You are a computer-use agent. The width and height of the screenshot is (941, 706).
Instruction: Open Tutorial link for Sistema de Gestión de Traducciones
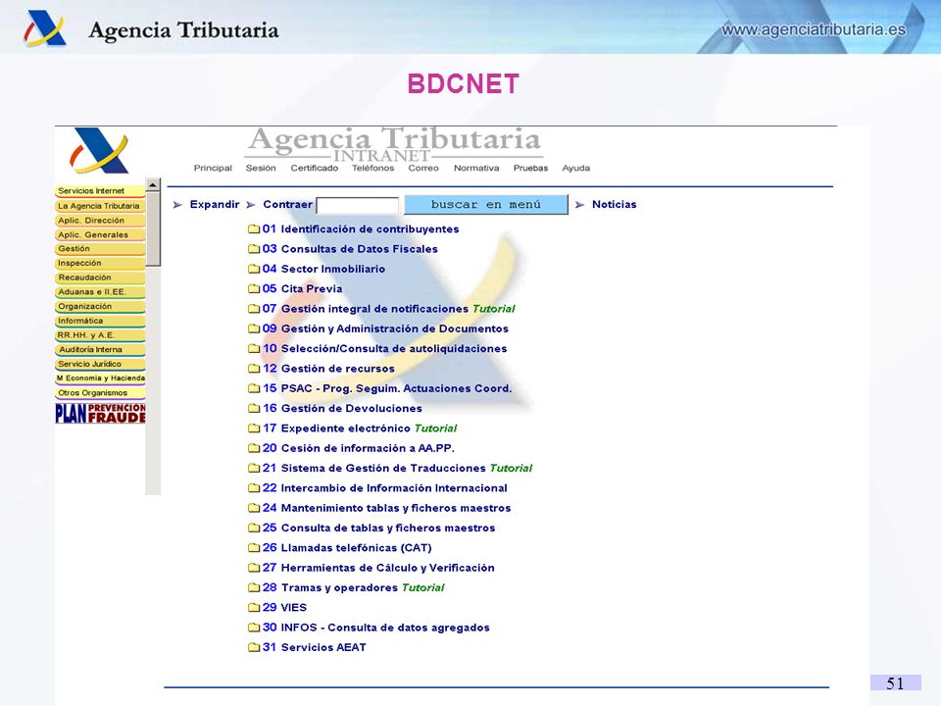click(x=511, y=469)
